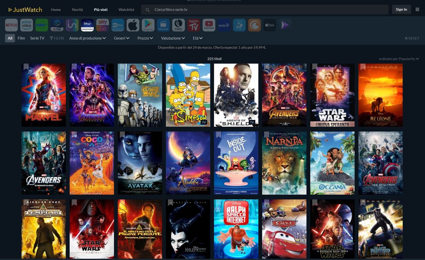Choose the Disney+ provider icon
Image resolution: width=425 pixels, height=260 pixels.
(x=87, y=25)
